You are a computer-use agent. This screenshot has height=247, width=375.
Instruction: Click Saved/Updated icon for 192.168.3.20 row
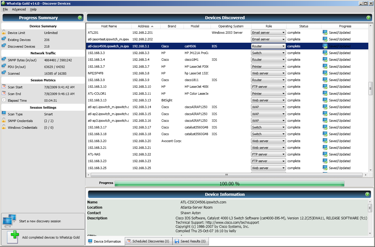click(325, 141)
